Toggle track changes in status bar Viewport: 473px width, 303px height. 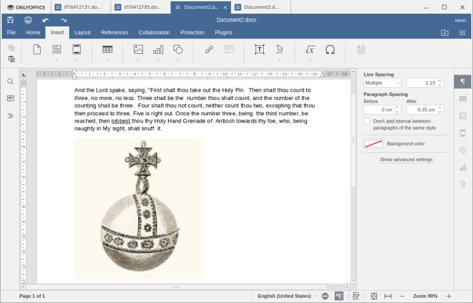click(357, 296)
